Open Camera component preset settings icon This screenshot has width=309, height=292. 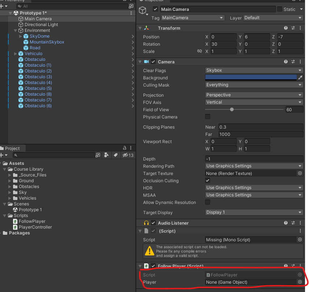point(293,62)
